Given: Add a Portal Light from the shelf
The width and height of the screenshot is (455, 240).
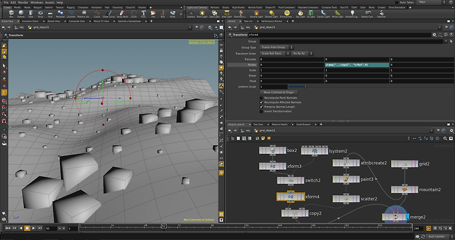Looking at the screenshot, I should coord(337,14).
